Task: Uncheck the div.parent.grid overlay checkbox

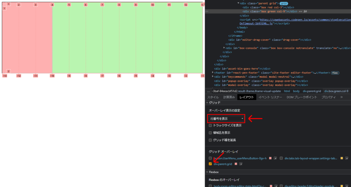Action: (210, 164)
